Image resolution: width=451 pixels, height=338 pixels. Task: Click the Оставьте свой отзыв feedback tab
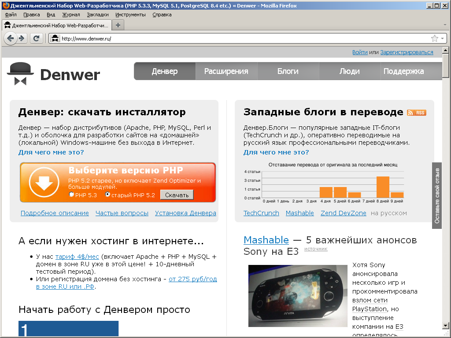point(437,196)
